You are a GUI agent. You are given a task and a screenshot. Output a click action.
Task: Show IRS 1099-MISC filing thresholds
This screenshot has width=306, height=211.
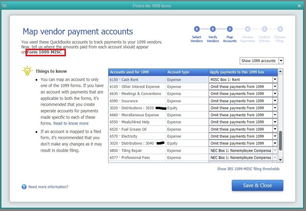248,169
